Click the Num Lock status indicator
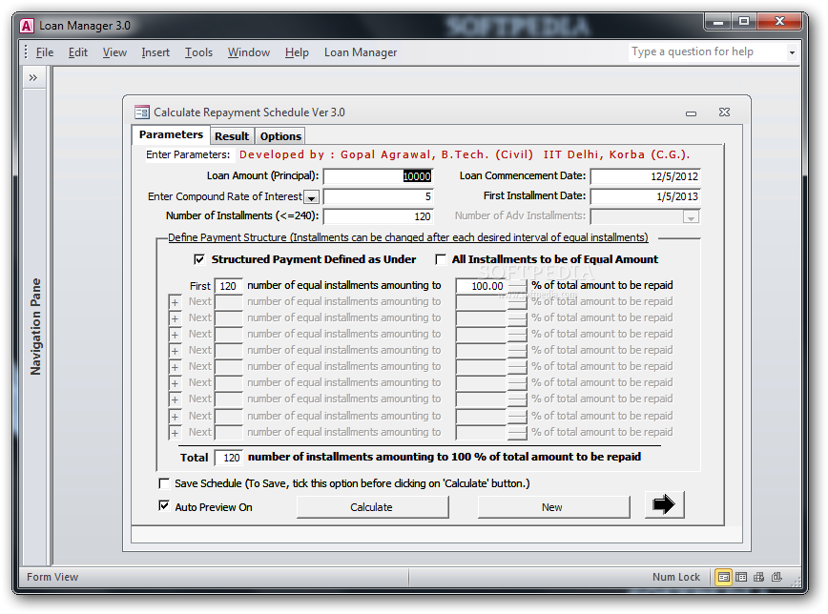The image size is (828, 614). point(676,577)
